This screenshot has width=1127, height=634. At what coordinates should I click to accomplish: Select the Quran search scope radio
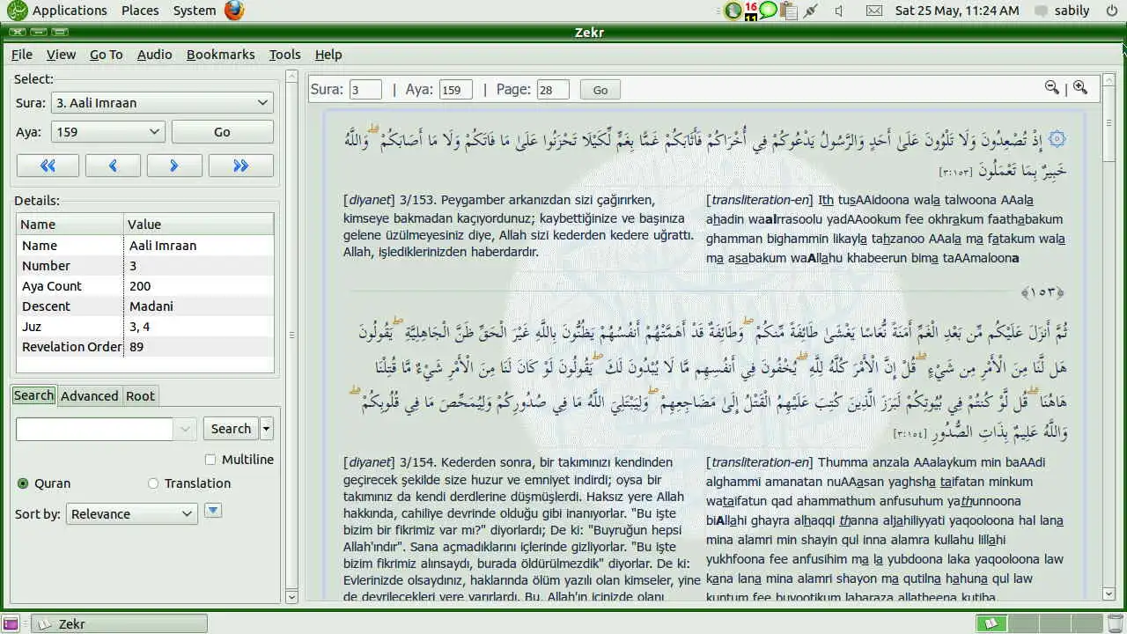[23, 483]
